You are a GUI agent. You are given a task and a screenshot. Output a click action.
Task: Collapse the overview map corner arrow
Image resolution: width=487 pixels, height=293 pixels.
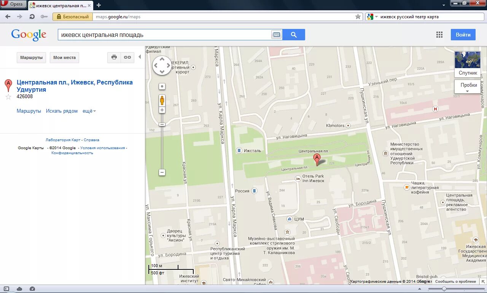tap(484, 282)
